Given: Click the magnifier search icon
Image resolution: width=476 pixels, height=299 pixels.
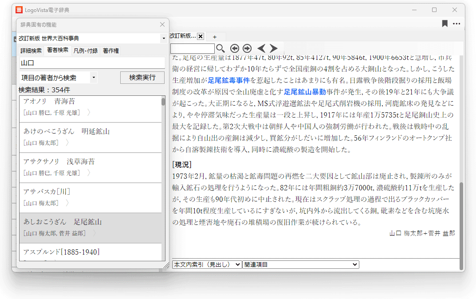Looking at the screenshot, I should (220, 48).
